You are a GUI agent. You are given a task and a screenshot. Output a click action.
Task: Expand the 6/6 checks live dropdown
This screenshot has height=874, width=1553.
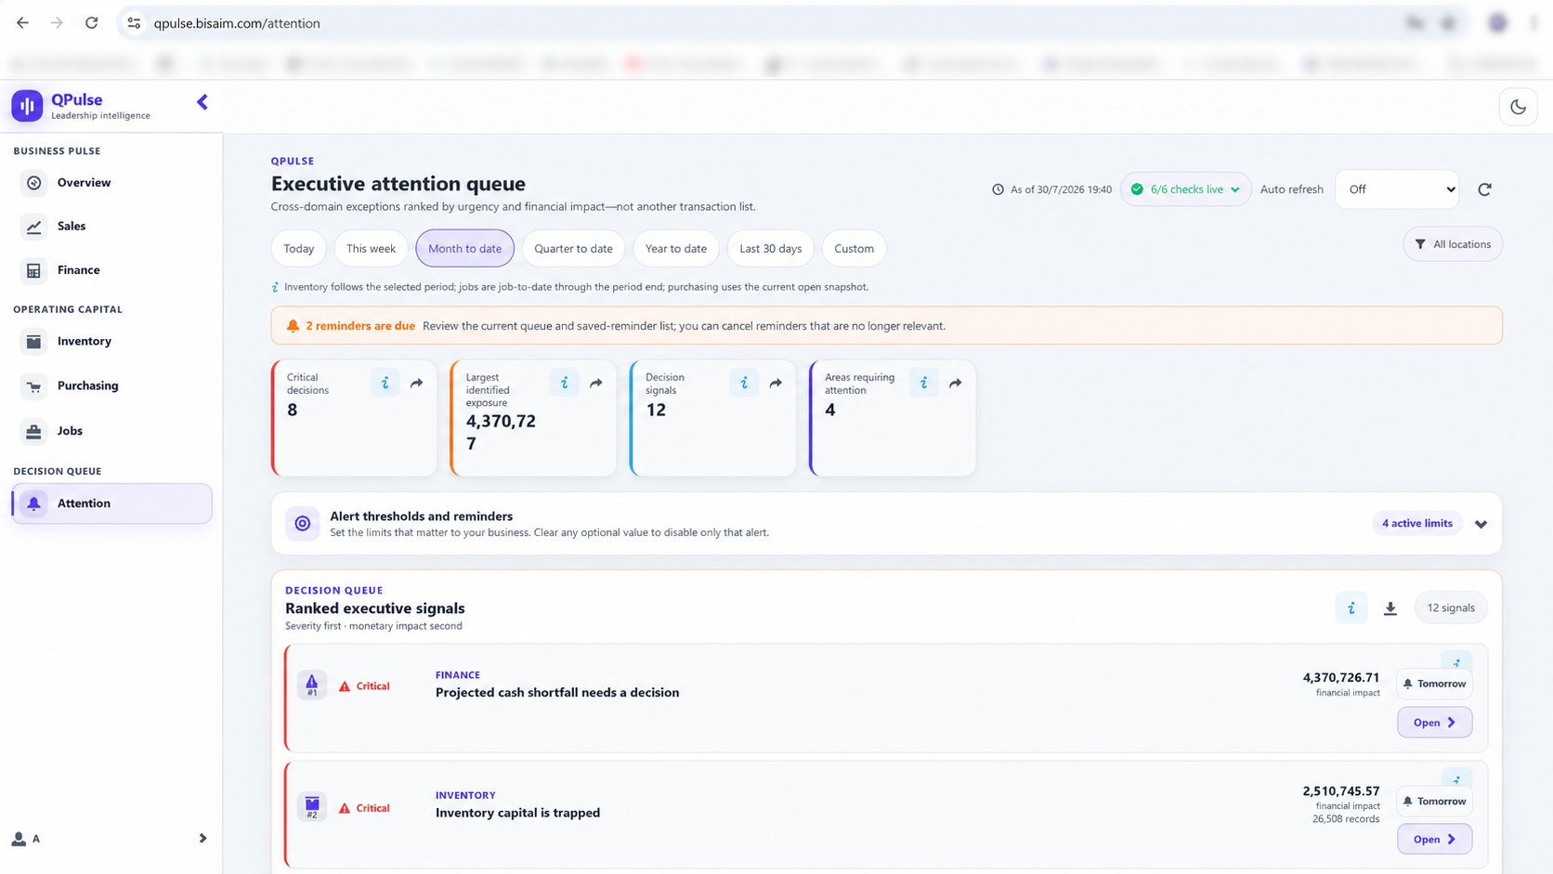[1185, 189]
